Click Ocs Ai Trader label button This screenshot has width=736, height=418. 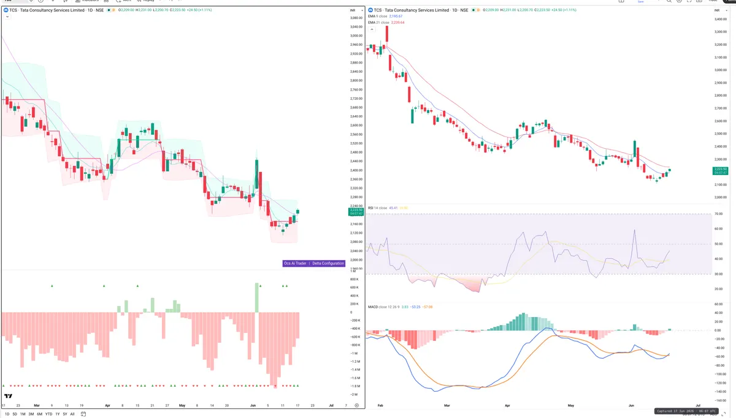pos(295,263)
